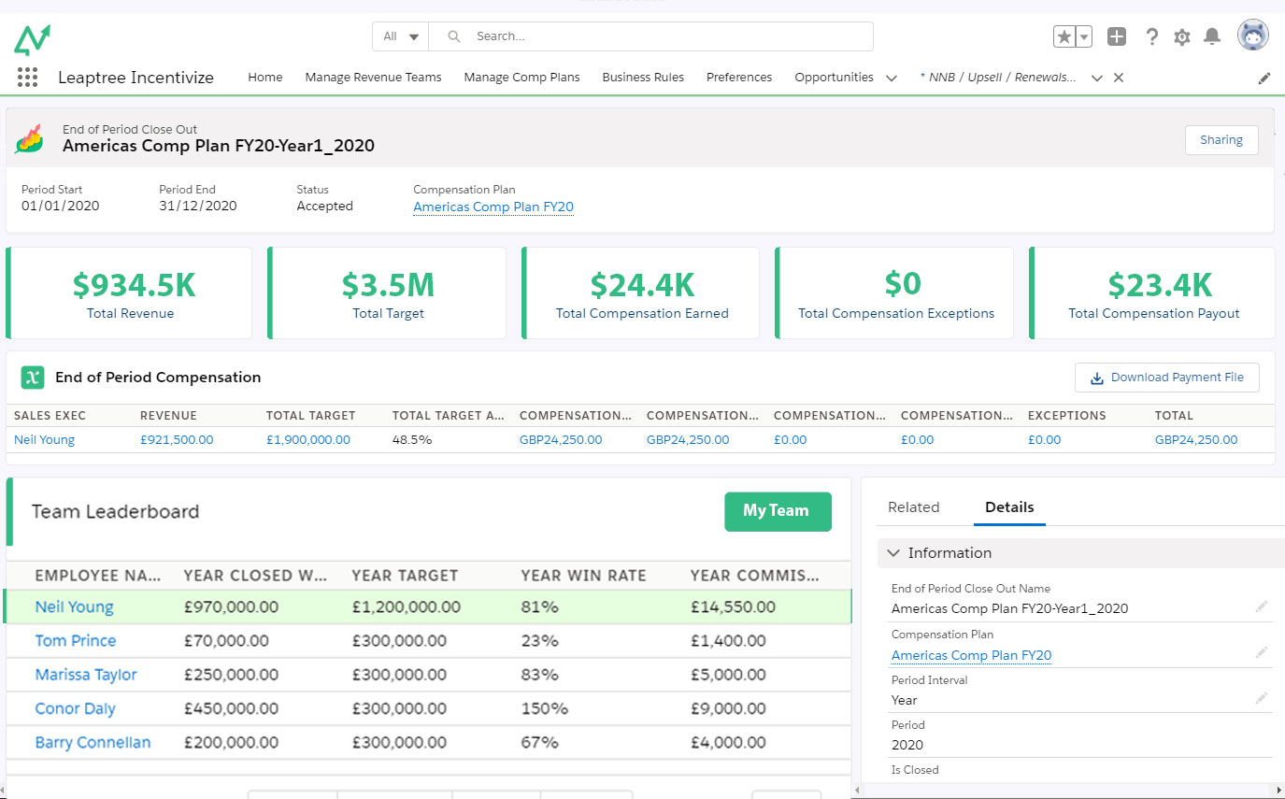Viewport: 1285px width, 799px height.
Task: Open the favorites list dropdown arrow
Action: 1084,36
